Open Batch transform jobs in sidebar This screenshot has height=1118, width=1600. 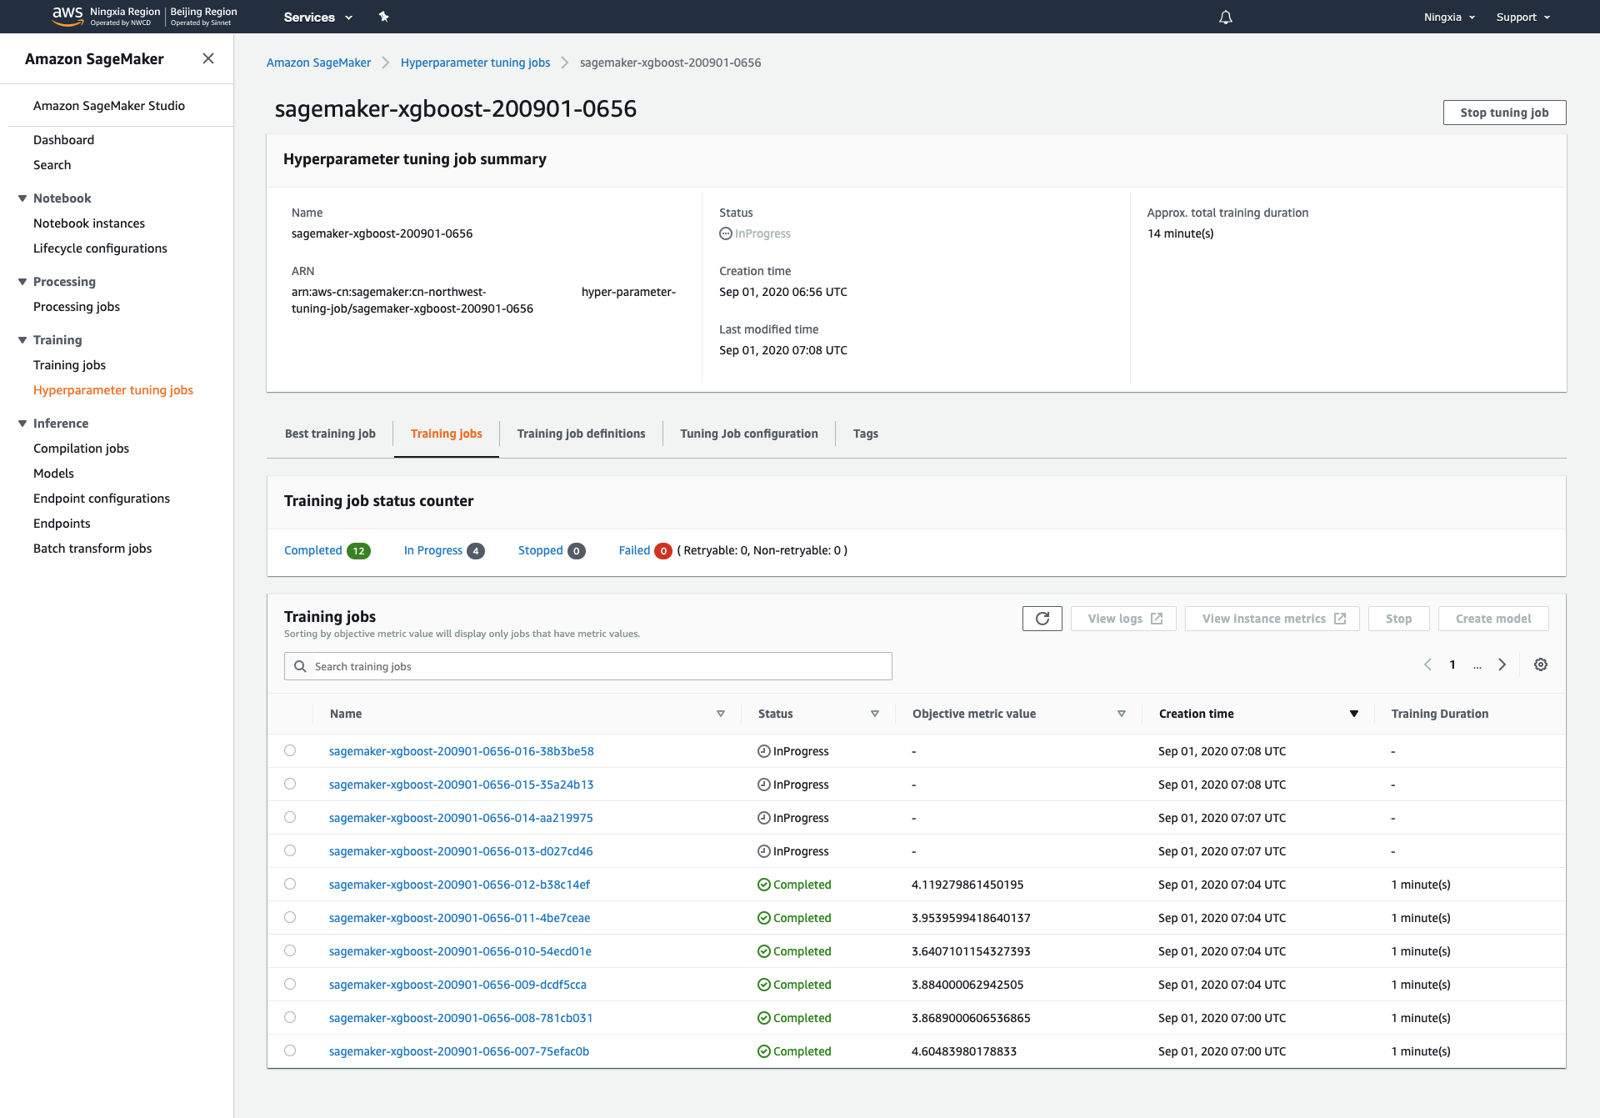(92, 549)
